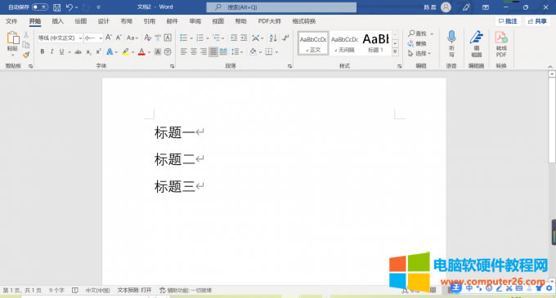556x298 pixels.
Task: Open the Font dialog launcher
Action: coord(172,66)
